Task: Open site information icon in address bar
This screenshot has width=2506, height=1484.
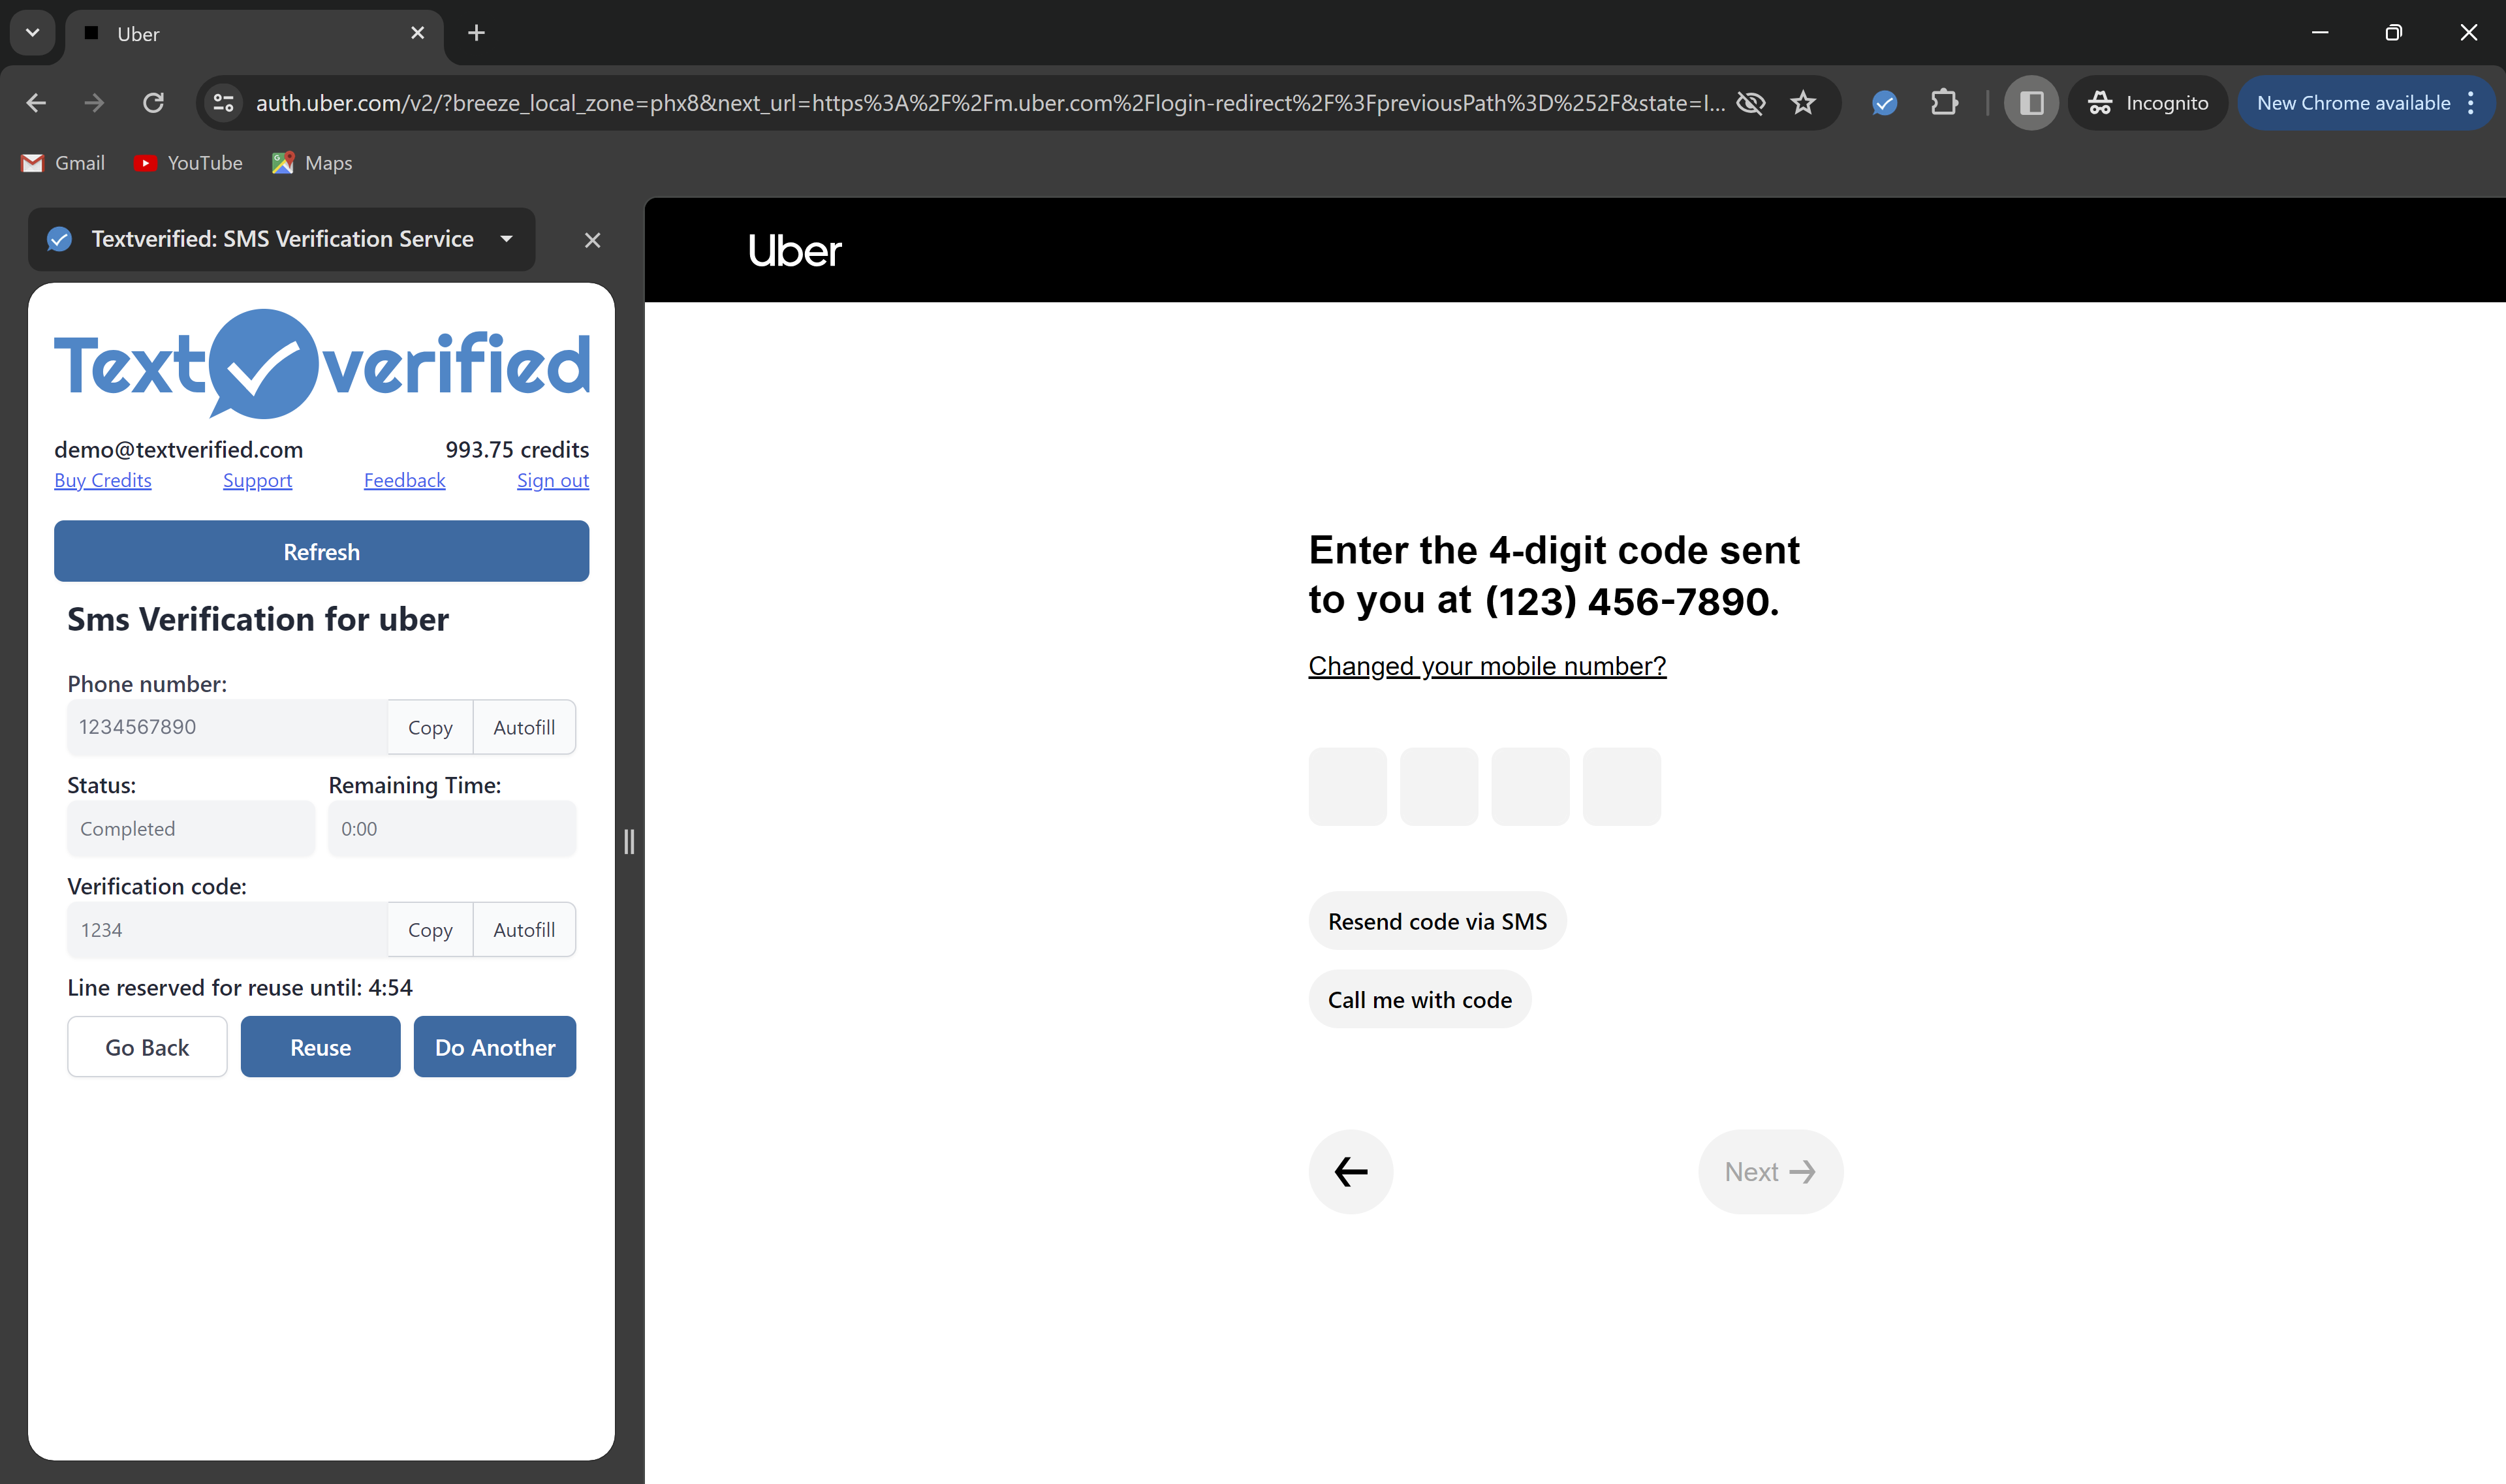Action: (224, 103)
